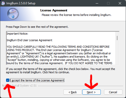This screenshot has height=98, width=126.
Task: Click the ImgBurn title bar icon
Action: pos(3,3)
